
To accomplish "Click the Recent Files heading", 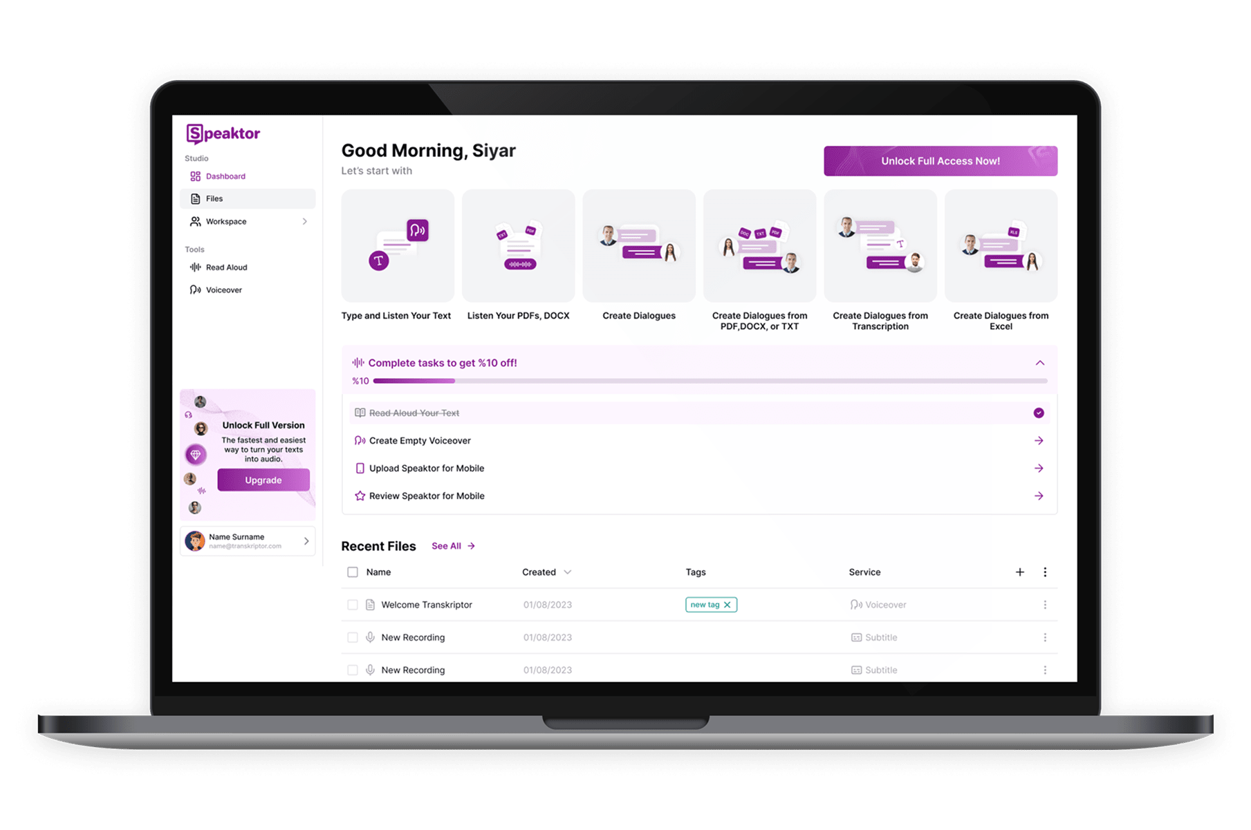I will click(x=378, y=546).
